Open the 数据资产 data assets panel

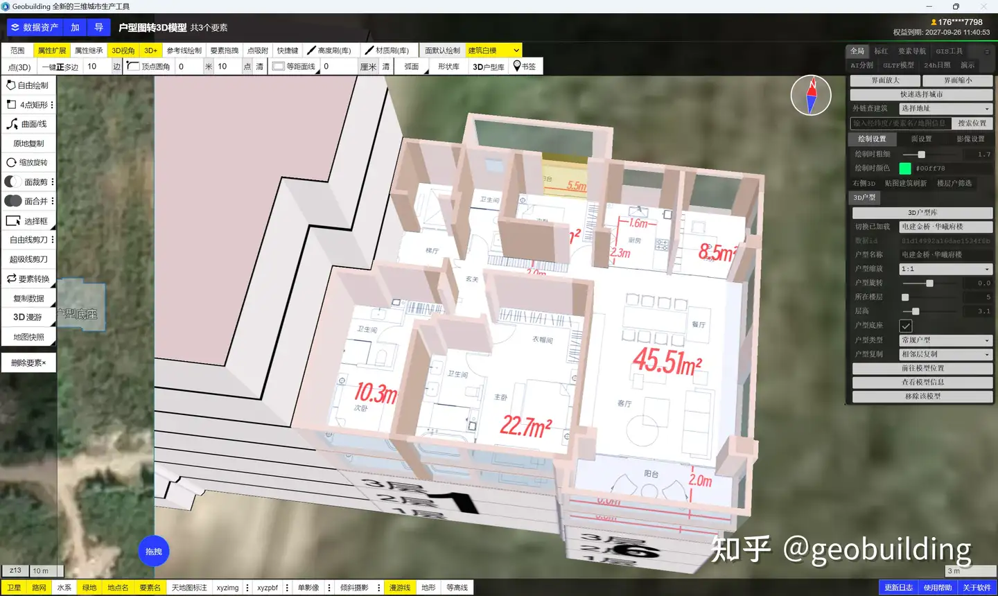[x=34, y=28]
